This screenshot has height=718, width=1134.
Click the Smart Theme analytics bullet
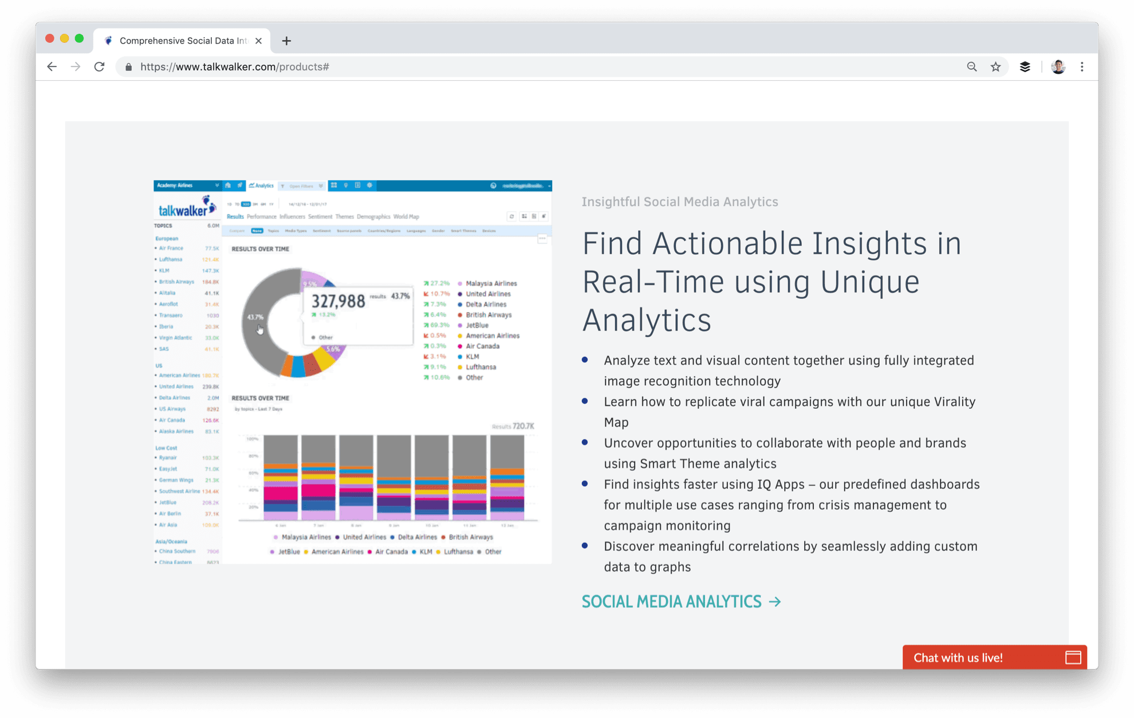click(x=785, y=453)
